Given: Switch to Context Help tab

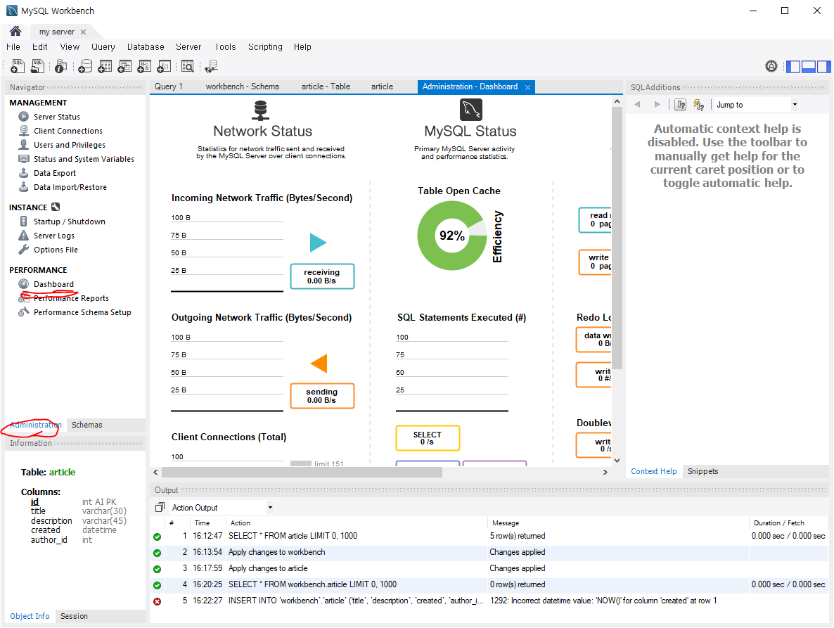Looking at the screenshot, I should coord(654,471).
